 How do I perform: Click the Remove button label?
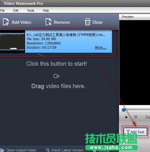point(62,22)
